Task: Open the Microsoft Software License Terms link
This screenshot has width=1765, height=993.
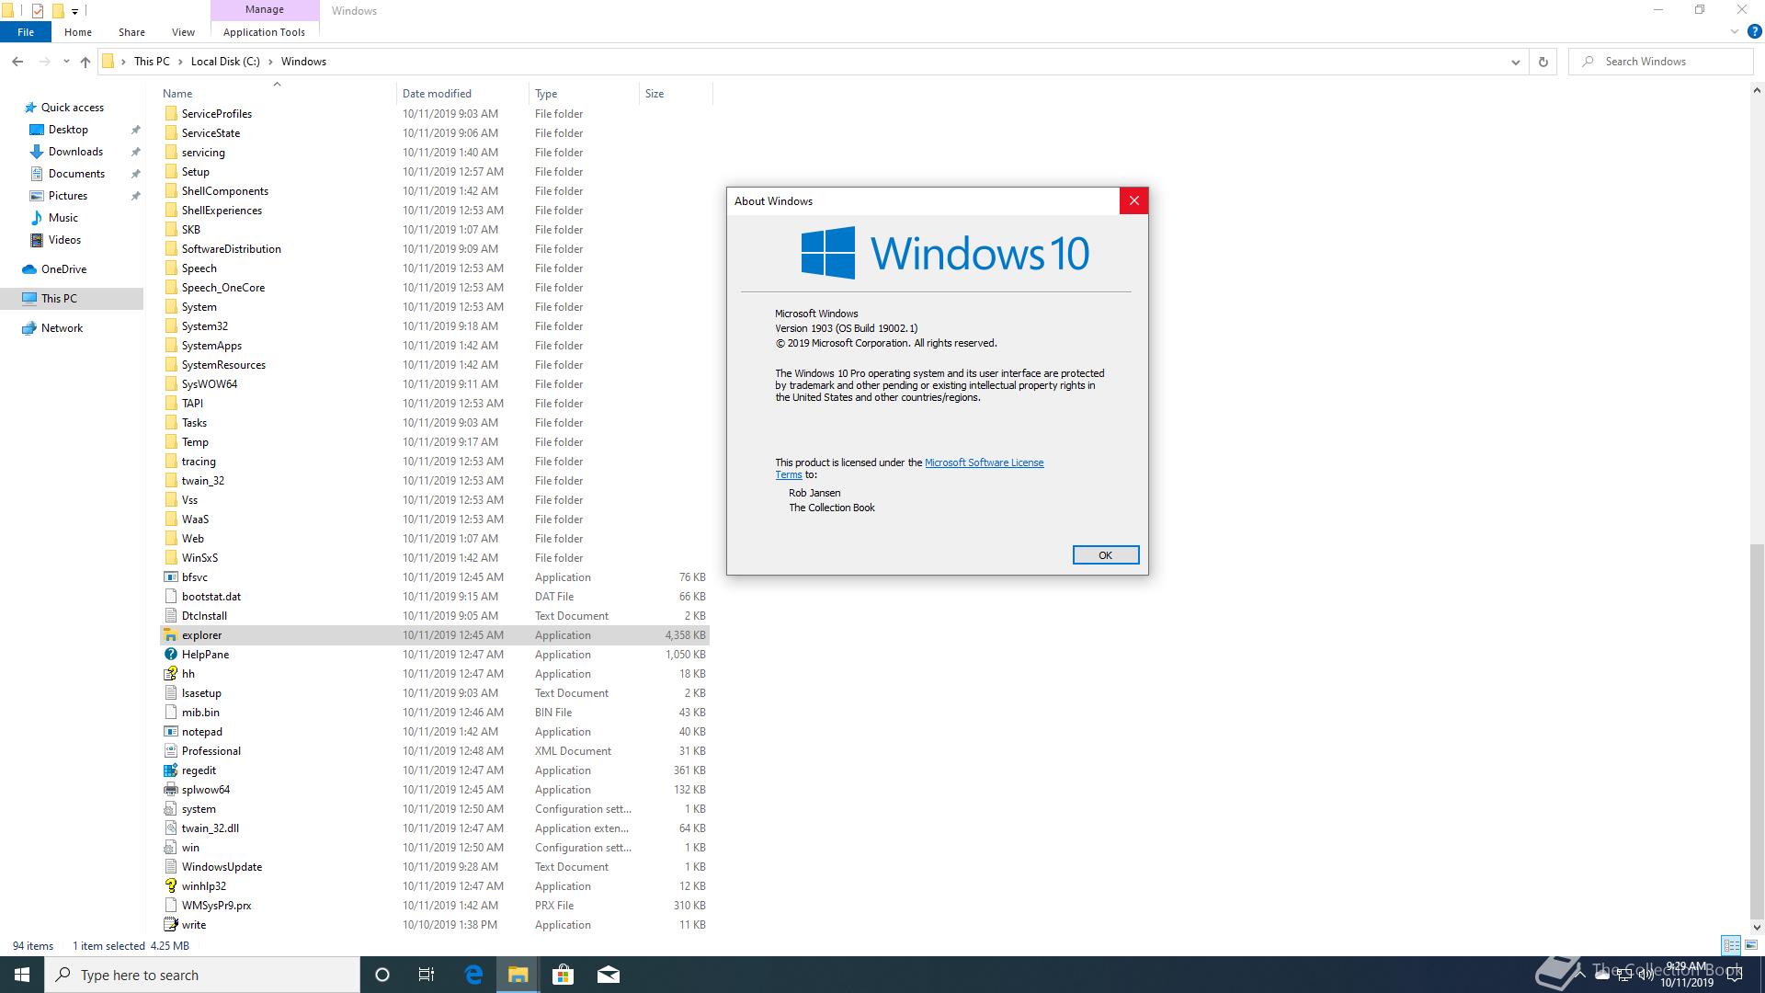Action: [x=984, y=462]
